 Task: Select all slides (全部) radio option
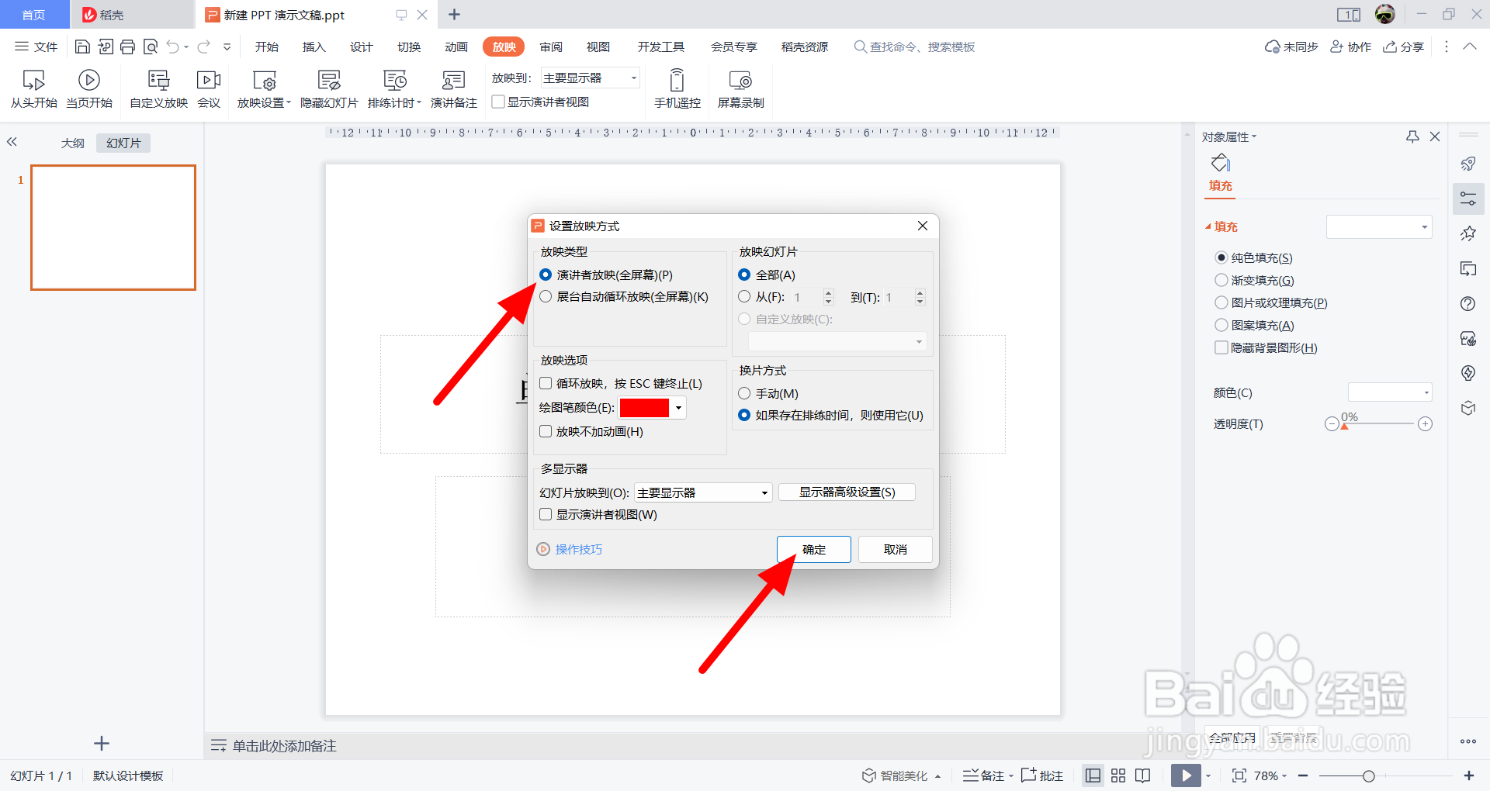coord(744,275)
